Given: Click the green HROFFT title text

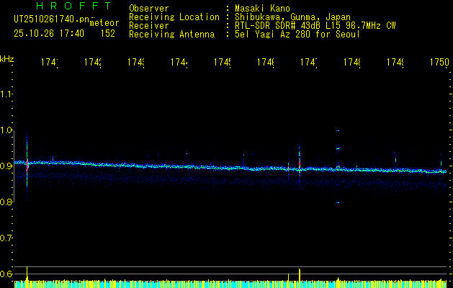Looking at the screenshot, I should [73, 6].
